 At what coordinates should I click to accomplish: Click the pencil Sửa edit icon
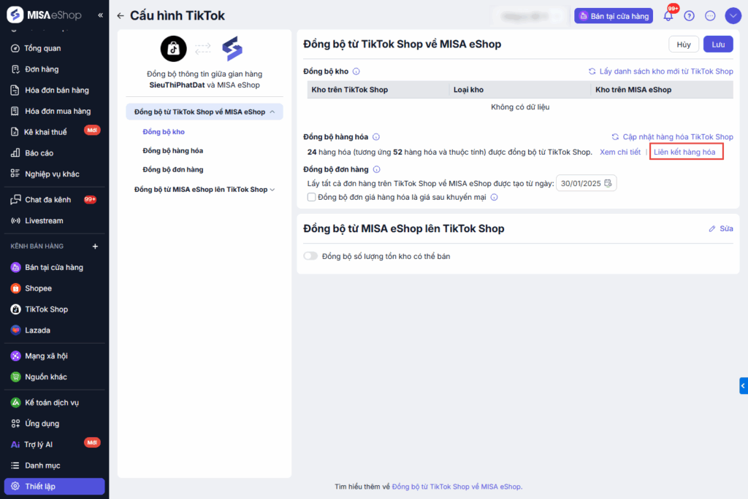pyautogui.click(x=712, y=229)
